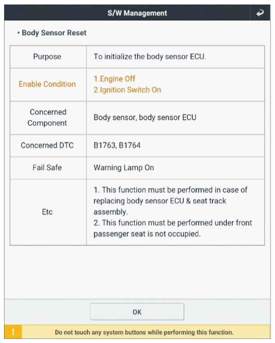Click the note about front passenger seat

click(173, 229)
